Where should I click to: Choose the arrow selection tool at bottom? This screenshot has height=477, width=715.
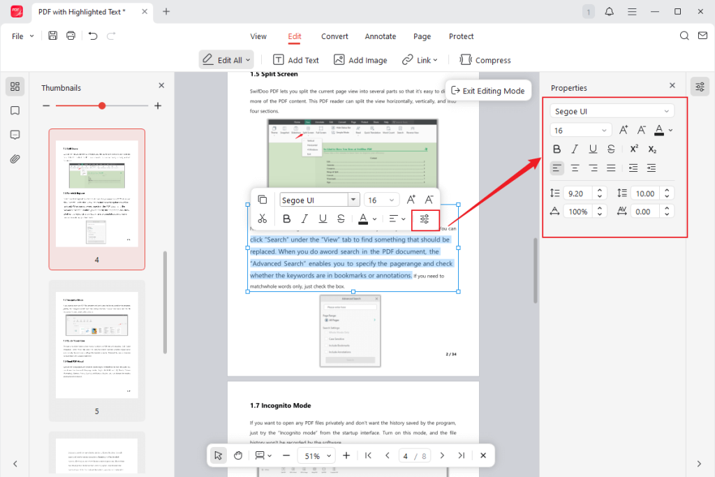click(x=218, y=455)
